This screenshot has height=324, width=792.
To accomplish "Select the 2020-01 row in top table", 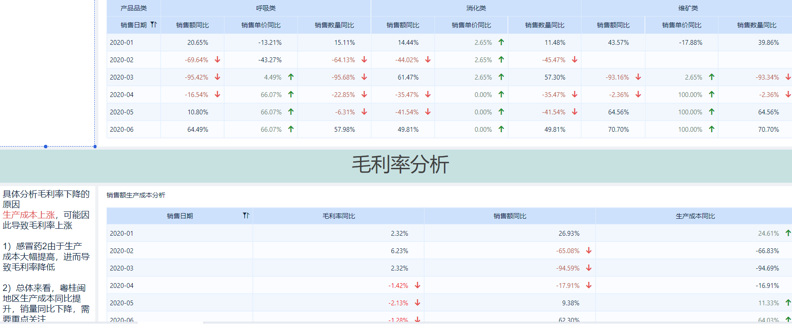I will coord(122,43).
